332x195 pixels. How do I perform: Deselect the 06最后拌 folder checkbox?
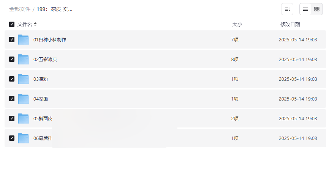12,138
